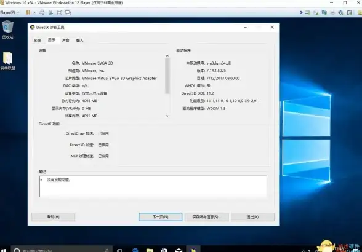
Task: Click the device list scroll-up arrow
Action: [x=167, y=55]
